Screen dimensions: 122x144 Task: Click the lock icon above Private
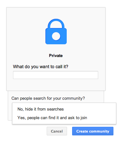pos(56,32)
